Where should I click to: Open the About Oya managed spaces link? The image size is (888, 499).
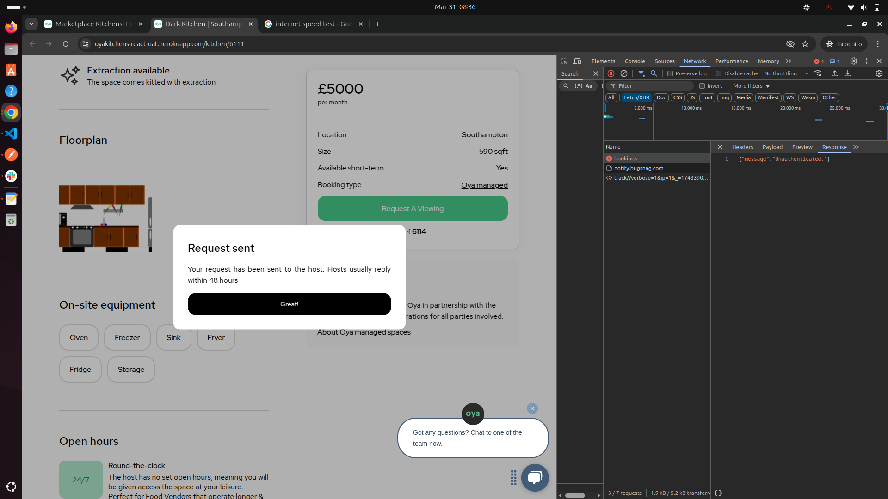[x=364, y=332]
